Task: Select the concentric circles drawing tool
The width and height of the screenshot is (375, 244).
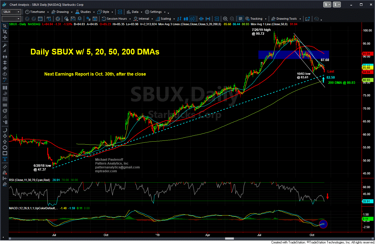Action: tap(5, 111)
